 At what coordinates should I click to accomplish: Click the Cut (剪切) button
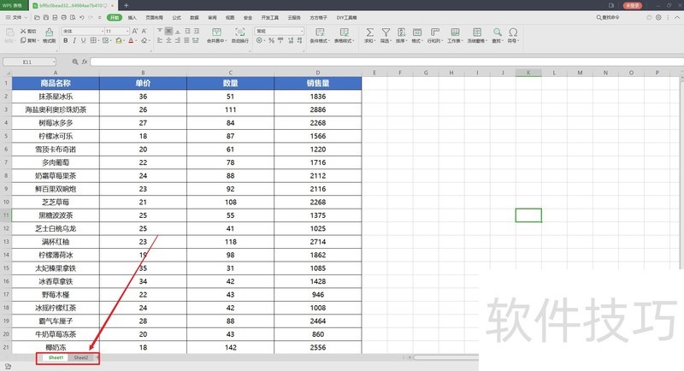pyautogui.click(x=28, y=32)
